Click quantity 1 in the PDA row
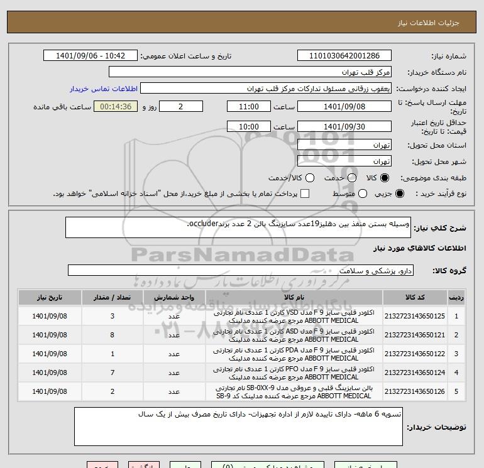The width and height of the screenshot is (484, 468). pyautogui.click(x=113, y=354)
